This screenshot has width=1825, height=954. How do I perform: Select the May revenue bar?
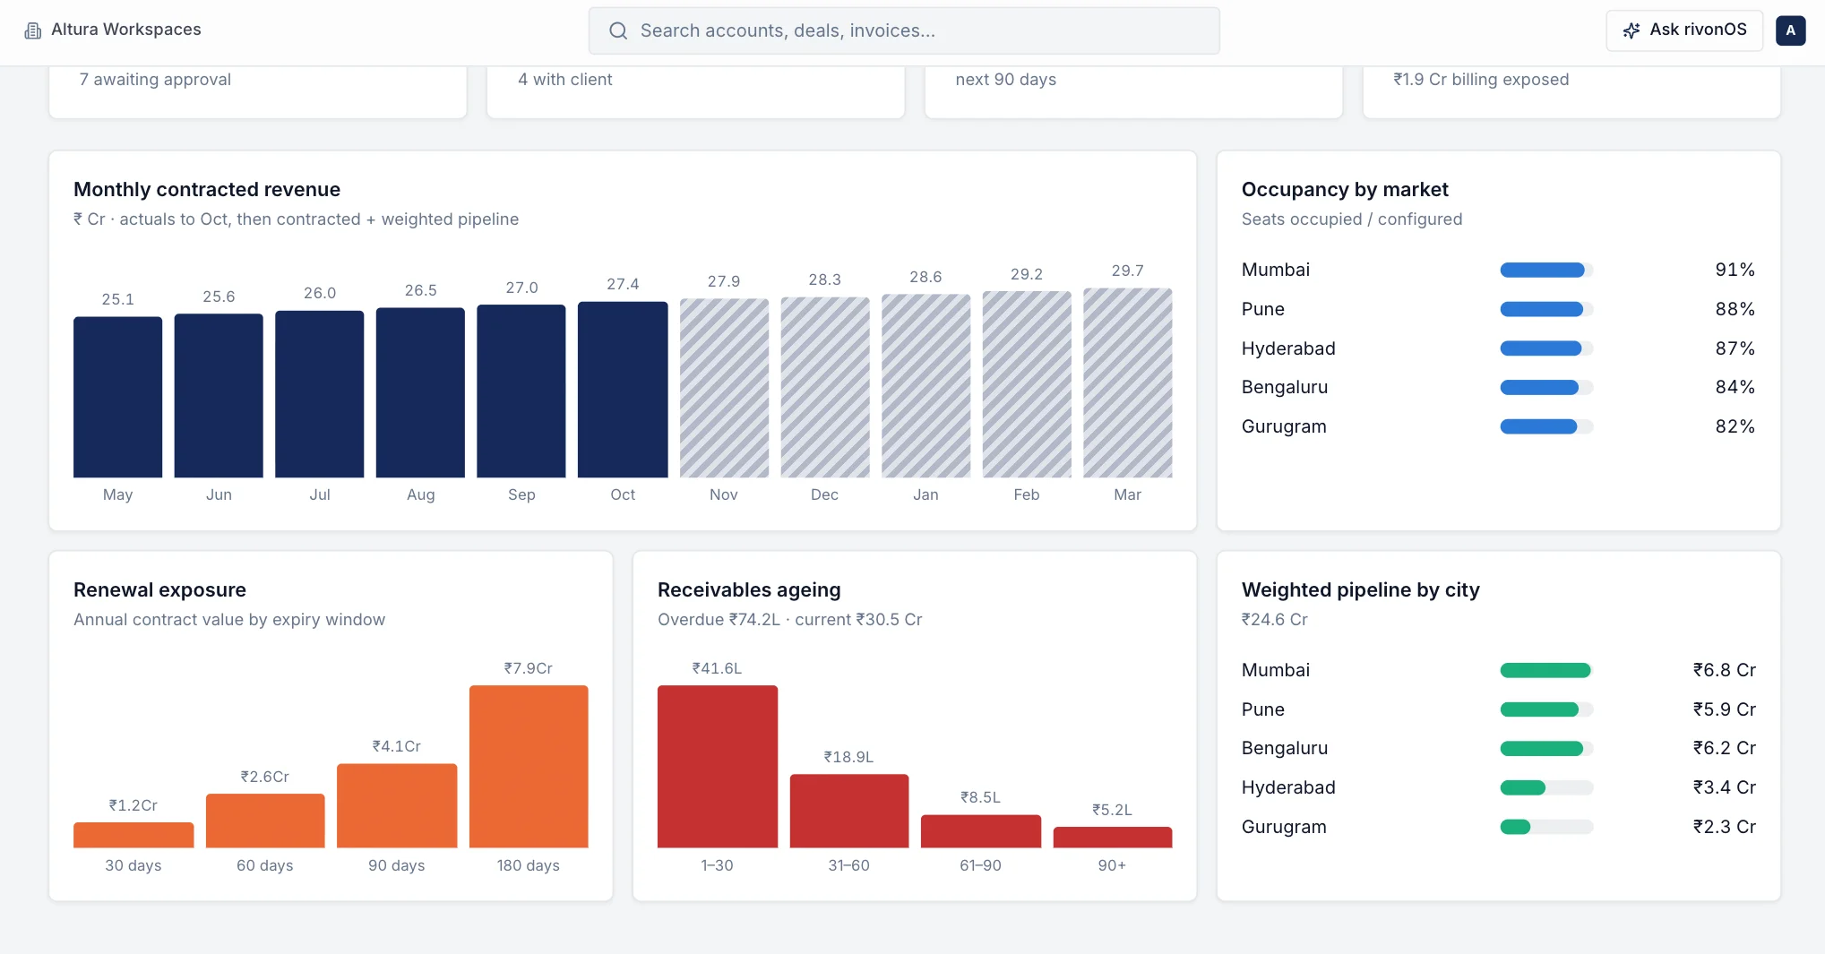tap(118, 397)
